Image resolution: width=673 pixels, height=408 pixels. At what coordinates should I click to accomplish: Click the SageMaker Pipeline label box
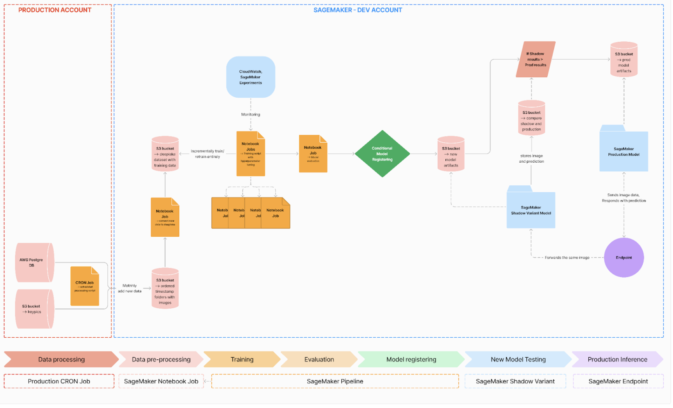pos(335,382)
